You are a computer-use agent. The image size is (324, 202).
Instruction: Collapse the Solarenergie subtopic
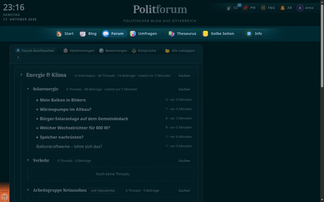(x=28, y=89)
